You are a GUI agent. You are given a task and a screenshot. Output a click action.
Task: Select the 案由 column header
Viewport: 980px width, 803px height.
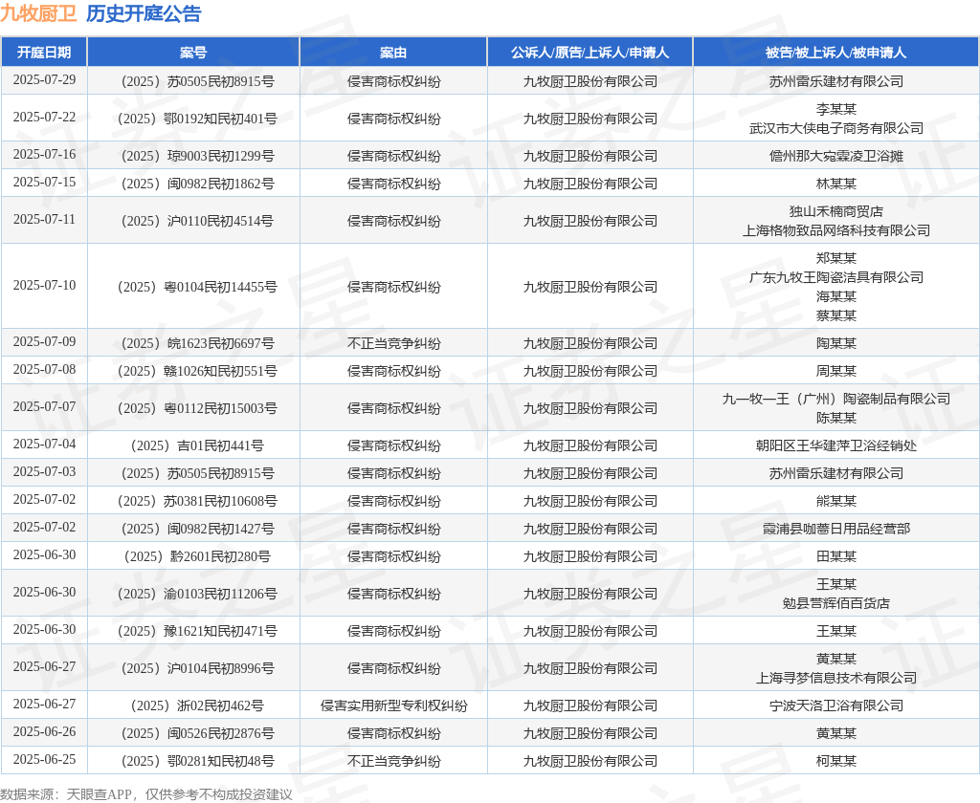click(x=393, y=53)
